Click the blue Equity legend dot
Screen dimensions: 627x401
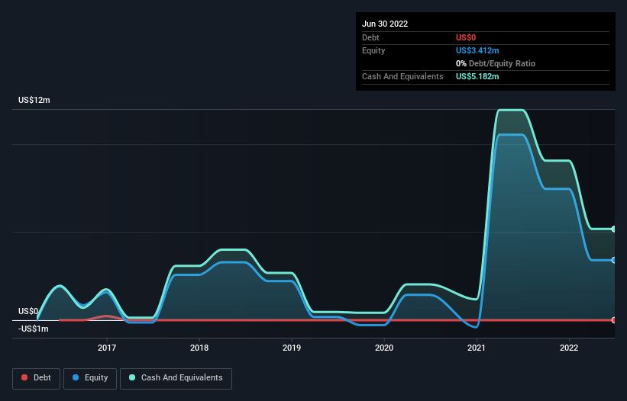[x=76, y=377]
